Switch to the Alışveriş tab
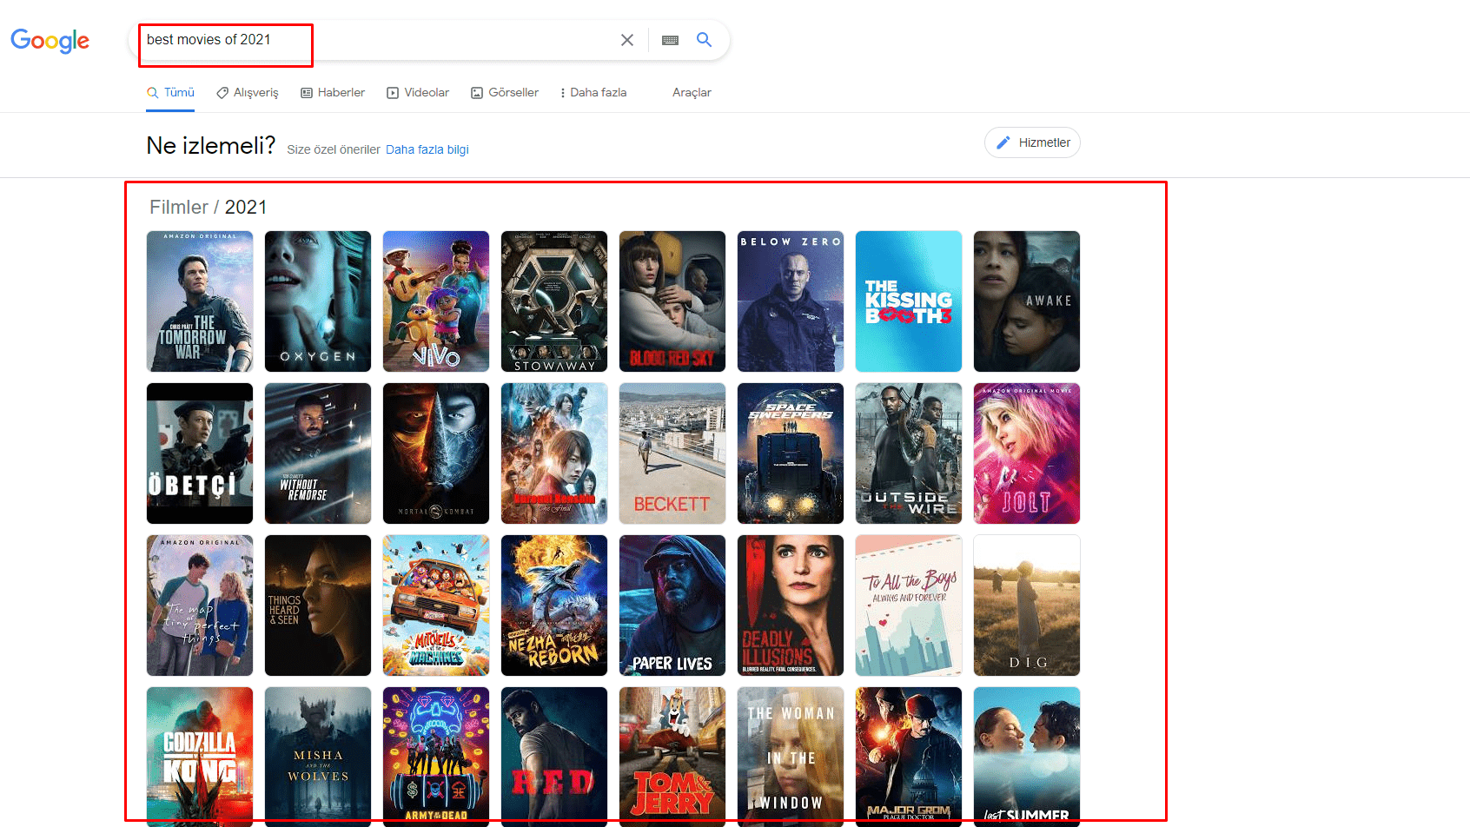This screenshot has height=827, width=1470. click(x=248, y=93)
